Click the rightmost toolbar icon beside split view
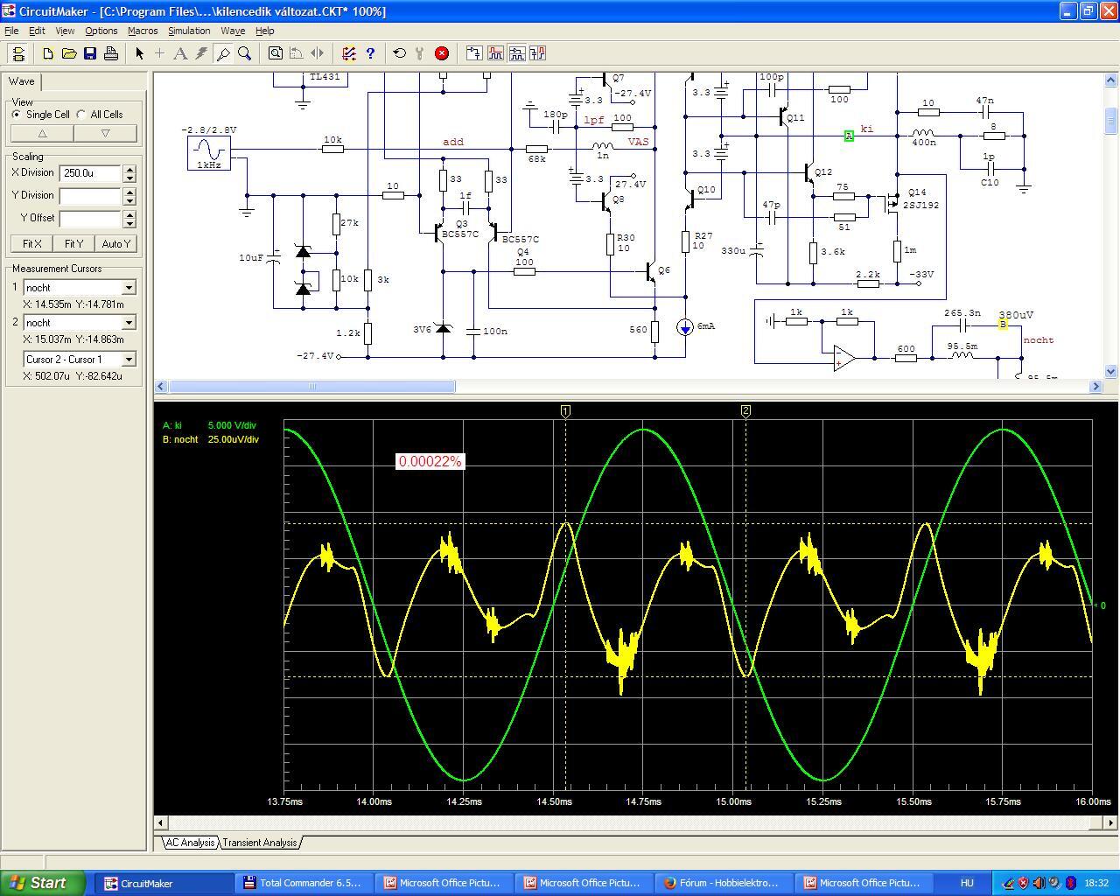 click(537, 53)
